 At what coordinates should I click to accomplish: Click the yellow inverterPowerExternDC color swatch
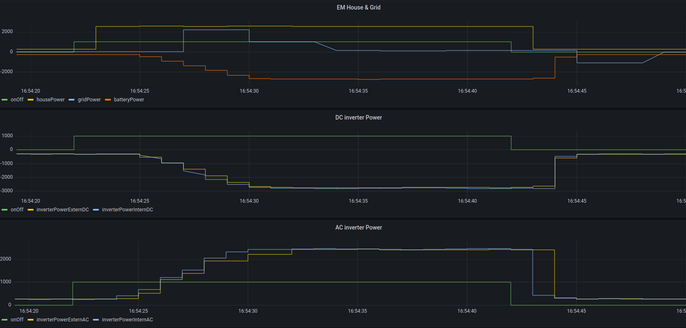[31, 210]
